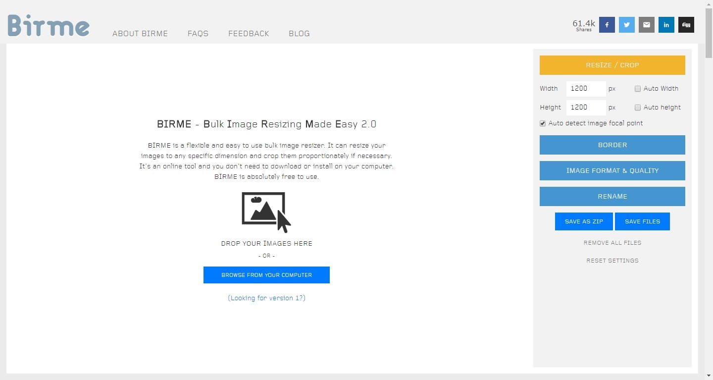Expand the Image Format & Quality section

(612, 171)
